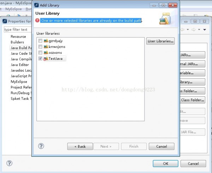The width and height of the screenshot is (212, 173).
Task: Select Java Build Path in properties tree
Action: click(x=21, y=48)
